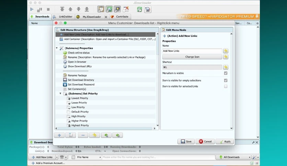Screen dimensions: 287x166
Task: Select Check online status entry
Action: click(x=79, y=53)
